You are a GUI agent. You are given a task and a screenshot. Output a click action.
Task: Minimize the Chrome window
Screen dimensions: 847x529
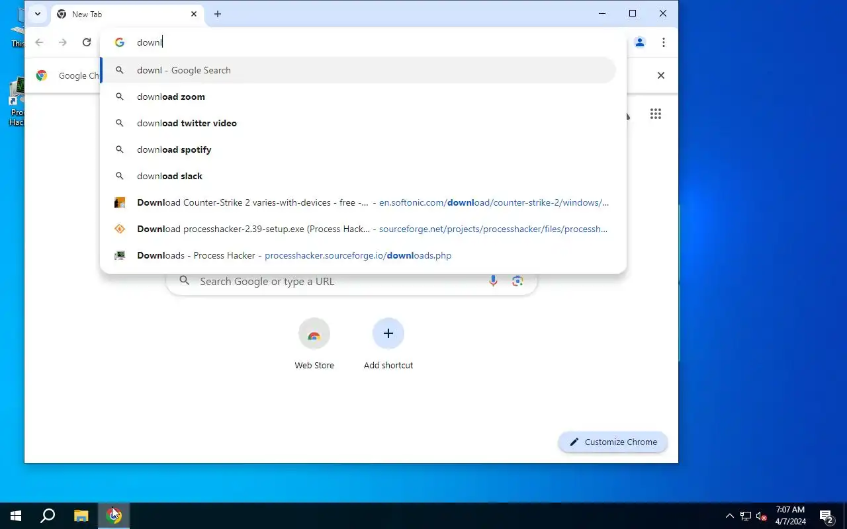(602, 13)
